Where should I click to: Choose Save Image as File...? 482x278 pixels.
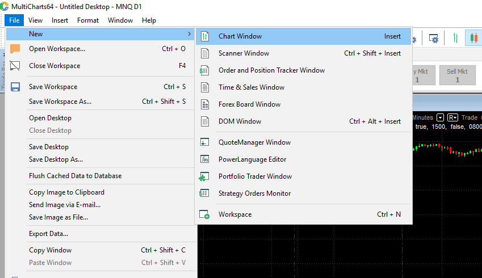pos(100,217)
